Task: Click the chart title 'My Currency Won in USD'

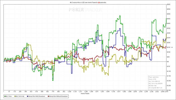Action: (77, 2)
